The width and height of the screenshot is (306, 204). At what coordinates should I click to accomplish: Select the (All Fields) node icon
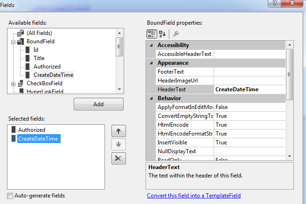20,33
